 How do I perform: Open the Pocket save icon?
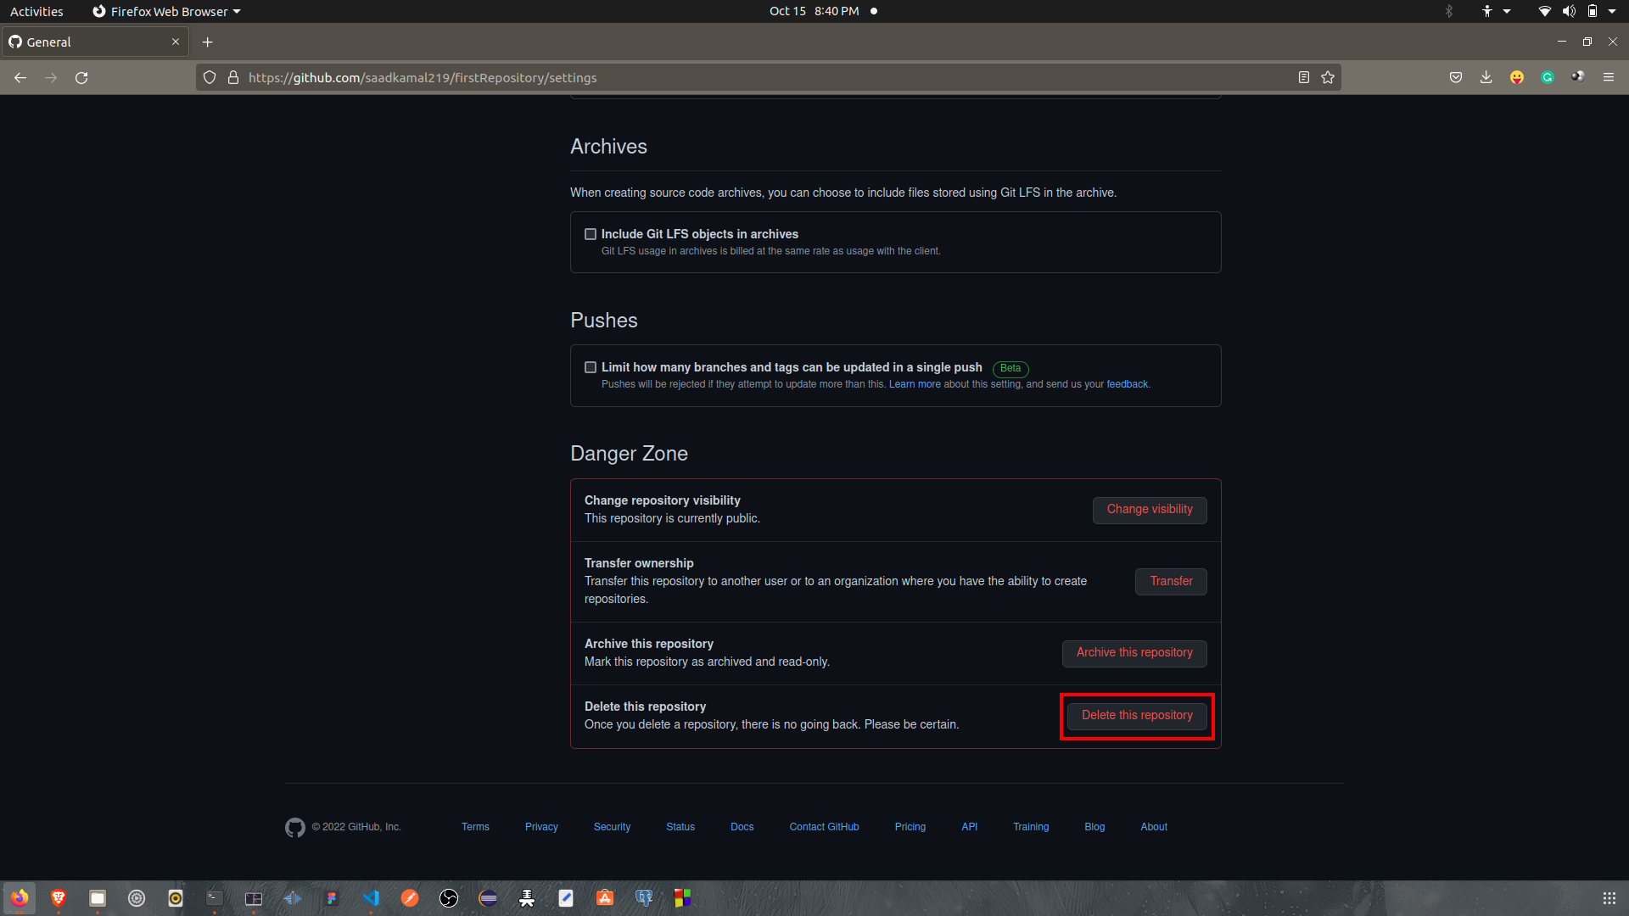pos(1456,78)
